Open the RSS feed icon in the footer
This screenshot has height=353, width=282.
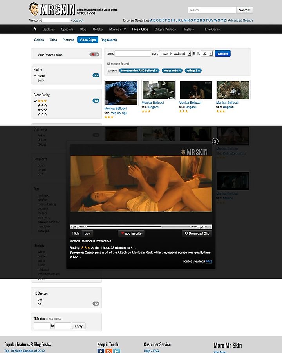point(109,351)
